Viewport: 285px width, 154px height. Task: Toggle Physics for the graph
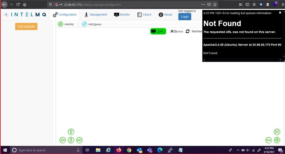(x=177, y=31)
